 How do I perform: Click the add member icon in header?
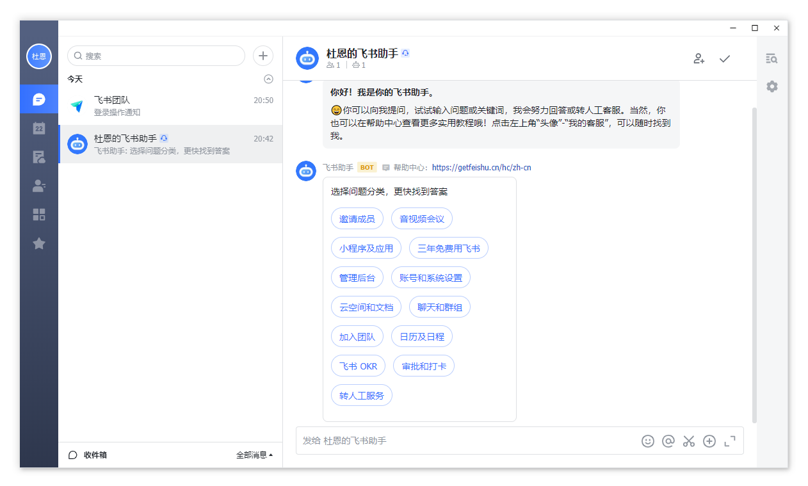click(699, 58)
